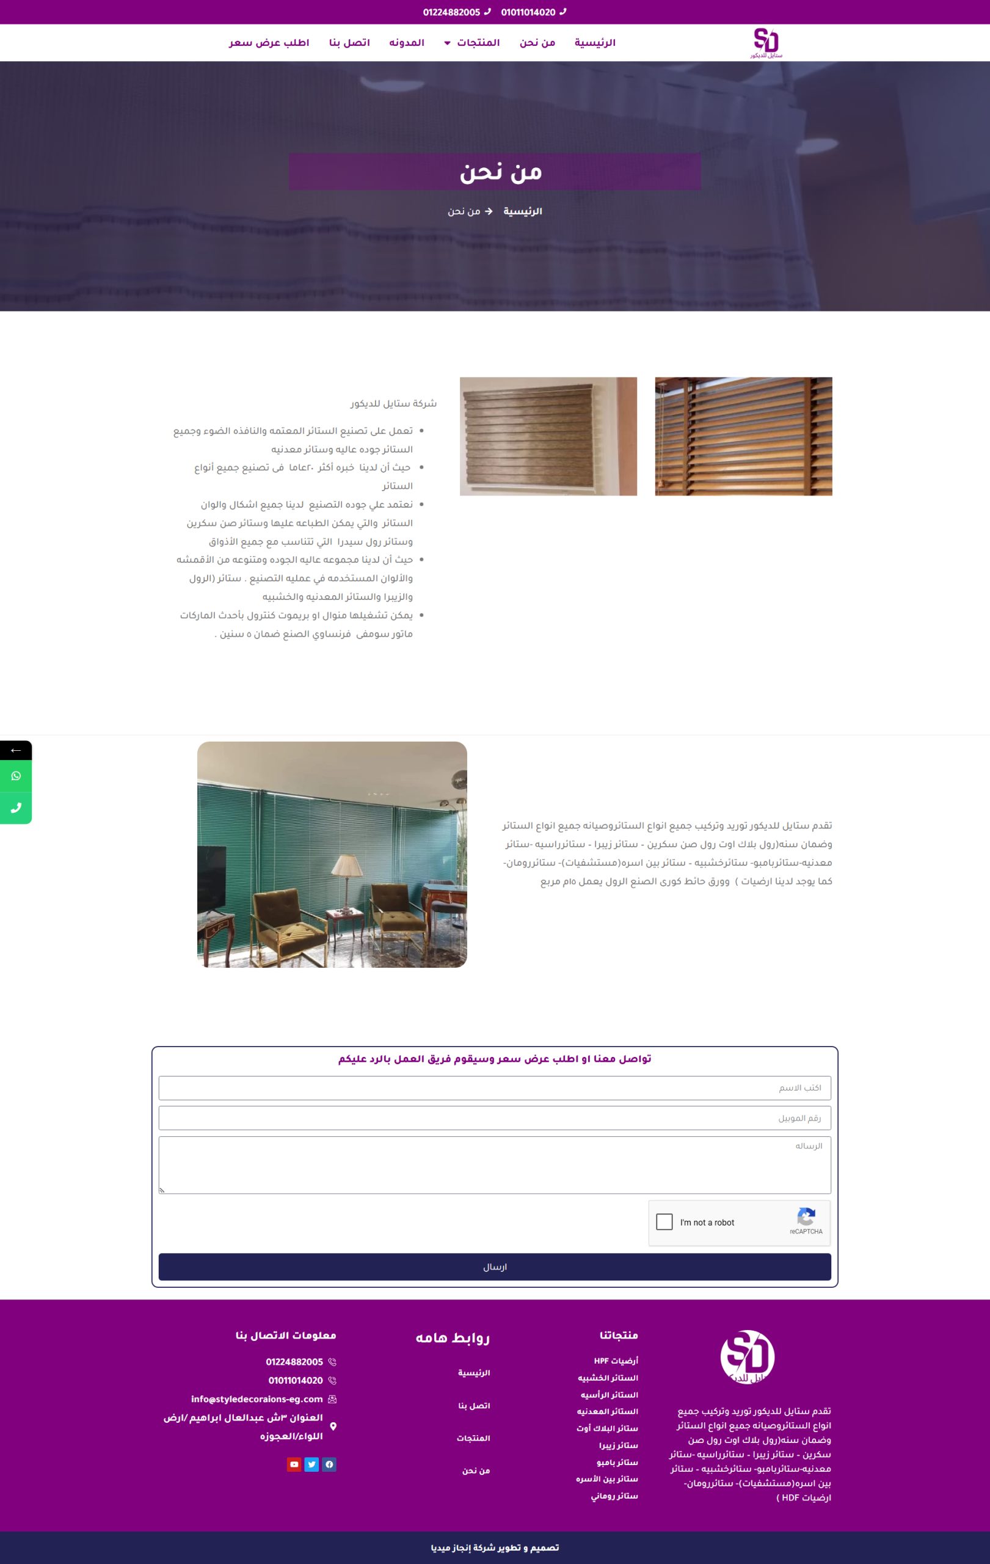Click the phone icon beside 01224882005 in top bar
The image size is (990, 1564).
pos(487,12)
